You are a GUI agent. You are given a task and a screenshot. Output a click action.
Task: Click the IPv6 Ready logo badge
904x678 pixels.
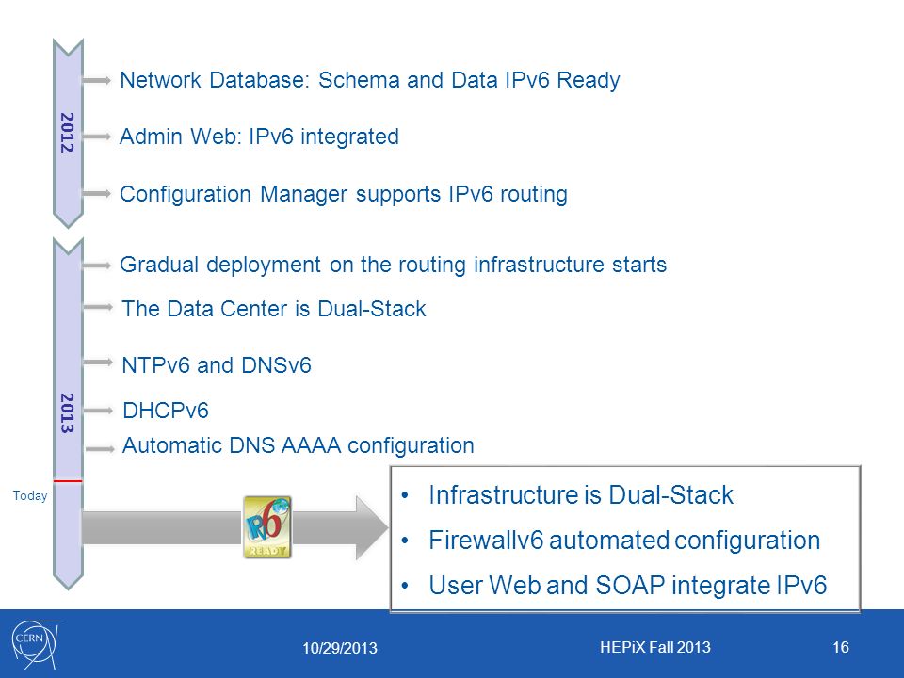pyautogui.click(x=267, y=527)
